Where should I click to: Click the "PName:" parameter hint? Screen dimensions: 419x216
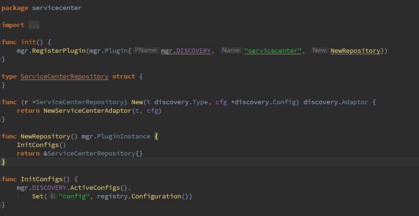[146, 50]
